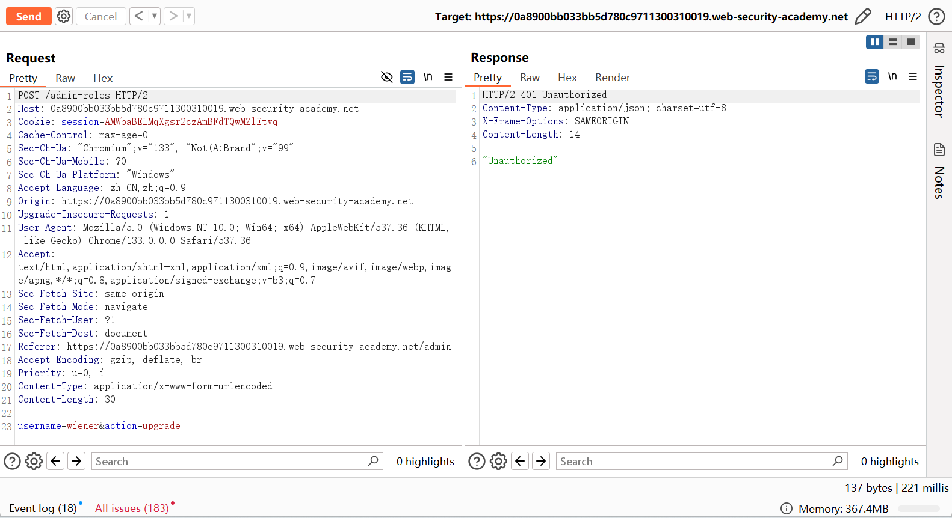Toggle the request hidden-eye visibility icon
The width and height of the screenshot is (952, 518).
(x=387, y=77)
